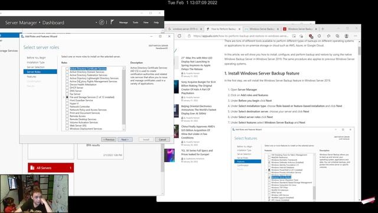Click the Beijing Oriental Electronics article thumbnail
Screen dimensions: 378x213
(176, 111)
